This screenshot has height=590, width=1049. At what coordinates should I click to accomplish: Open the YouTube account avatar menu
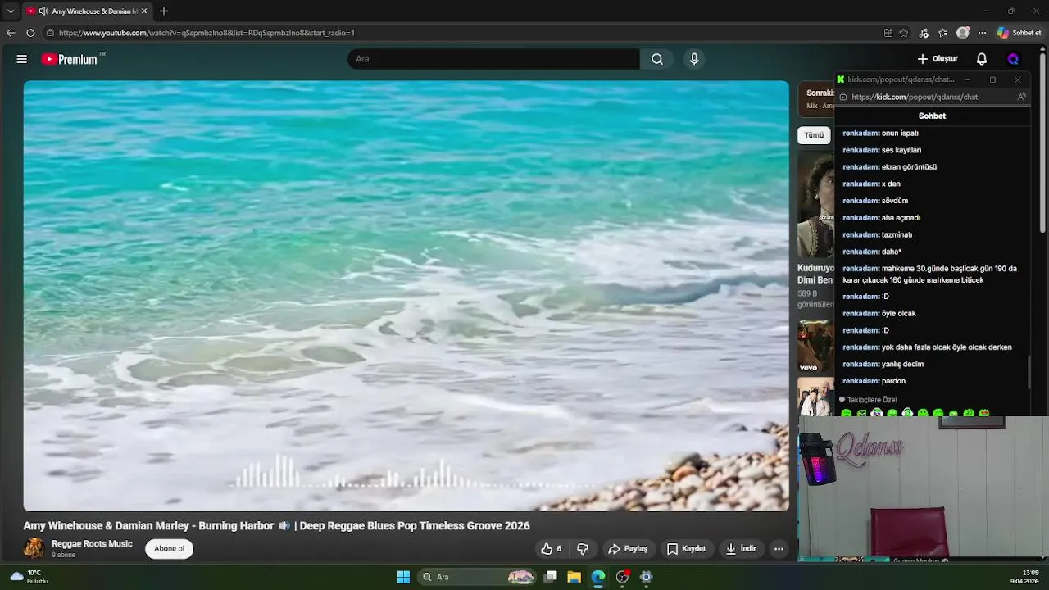point(1013,59)
